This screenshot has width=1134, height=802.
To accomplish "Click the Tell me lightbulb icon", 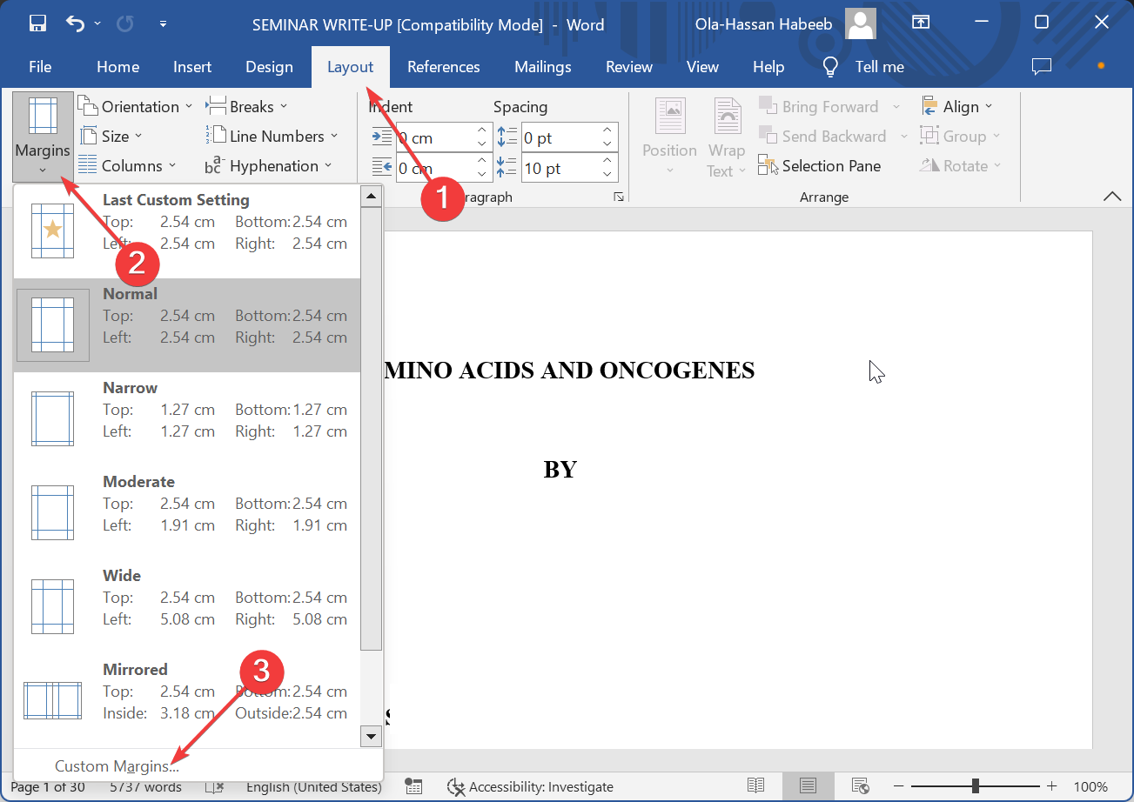I will click(831, 67).
